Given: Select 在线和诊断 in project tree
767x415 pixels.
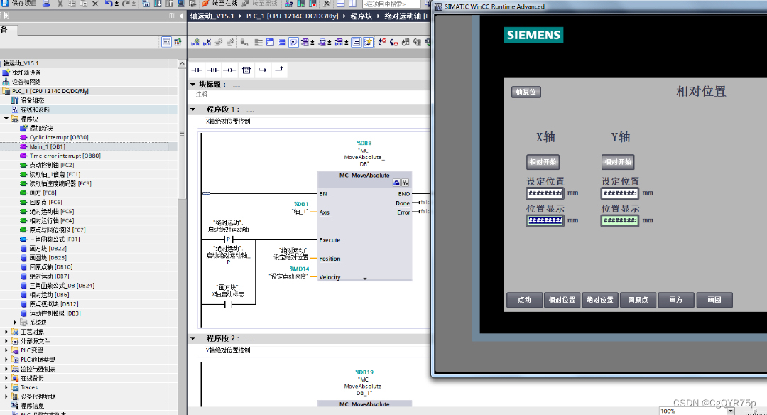Looking at the screenshot, I should (35, 109).
